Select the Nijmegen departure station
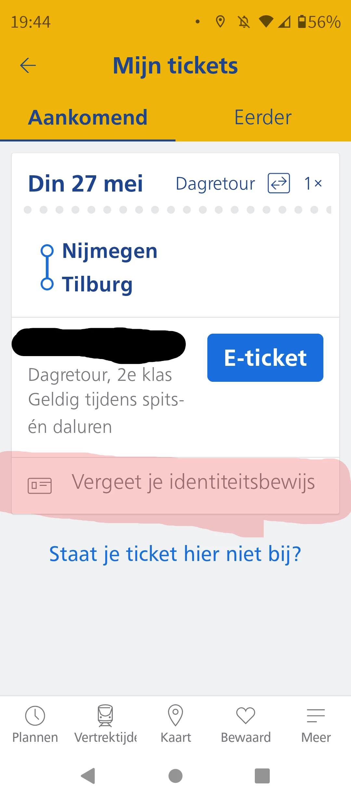This screenshot has height=800, width=351. click(x=110, y=251)
